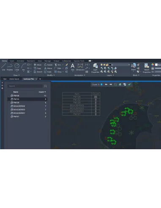Select the Dimension tool
This screenshot has height=208, width=161.
click(x=80, y=67)
